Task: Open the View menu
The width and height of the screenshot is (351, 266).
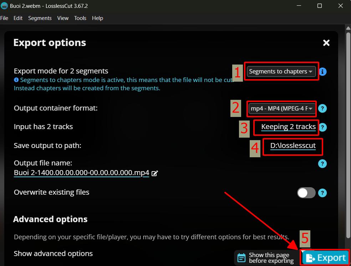Action: coord(63,18)
